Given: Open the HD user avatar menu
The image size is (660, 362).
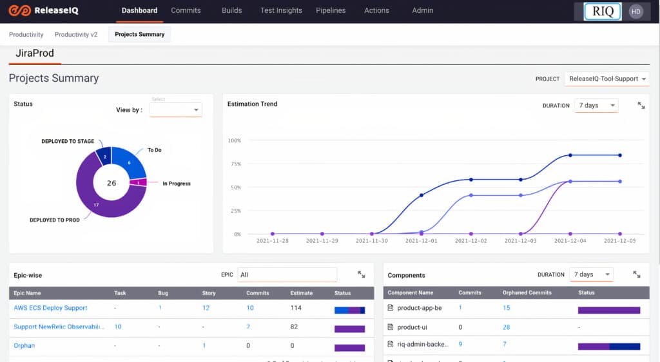Looking at the screenshot, I should [636, 12].
